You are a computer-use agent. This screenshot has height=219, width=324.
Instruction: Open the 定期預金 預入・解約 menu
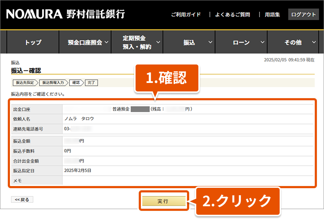pos(137,42)
